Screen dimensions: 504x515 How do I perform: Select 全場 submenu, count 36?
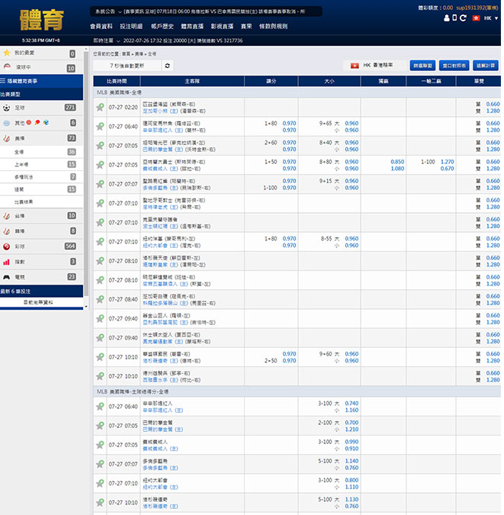coord(41,152)
